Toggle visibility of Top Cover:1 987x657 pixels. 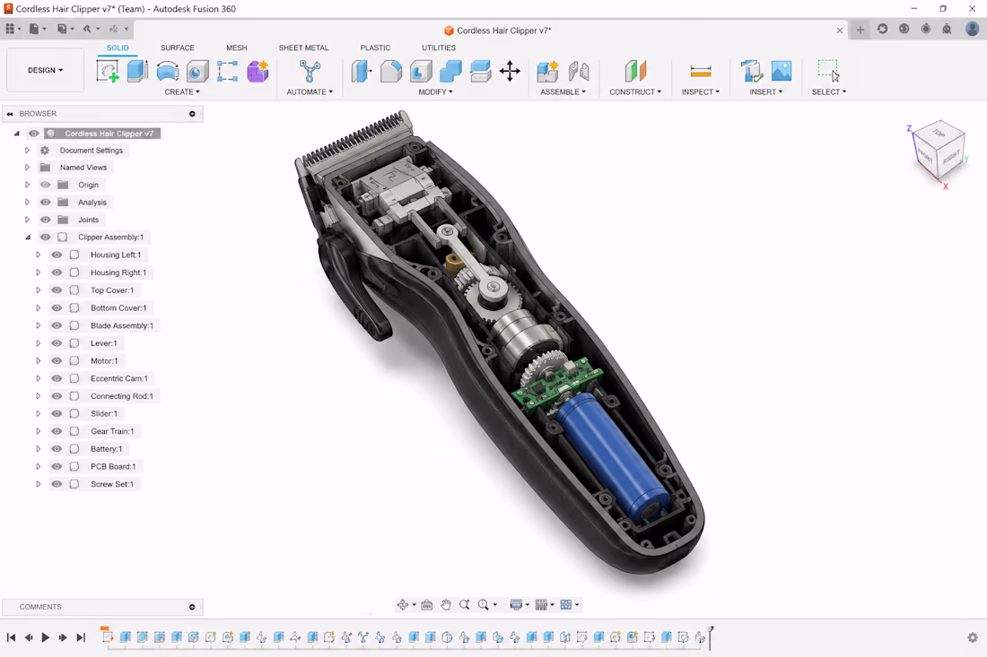57,290
